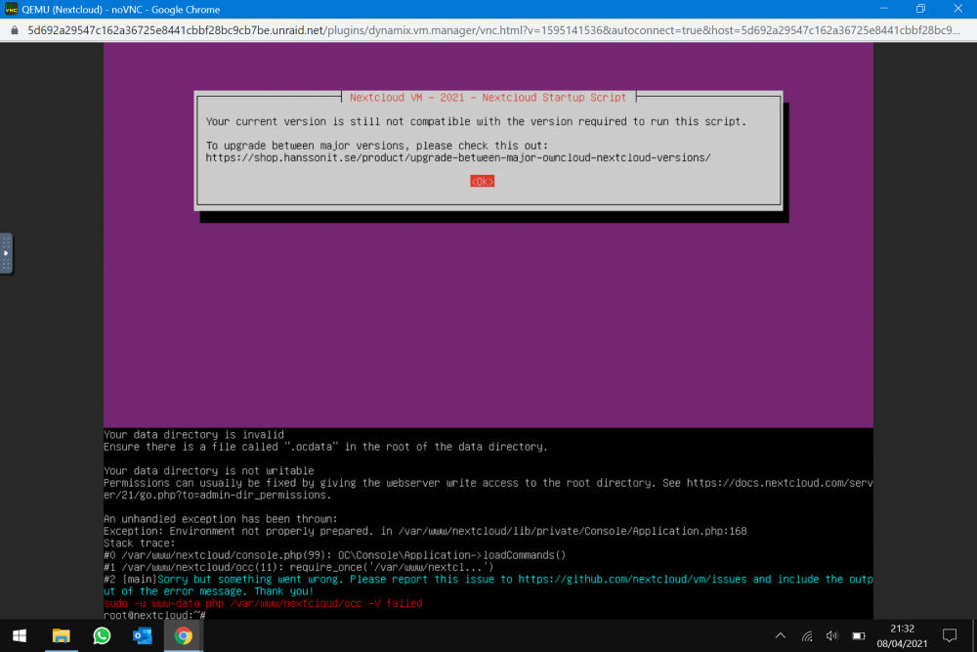Click the 'To upgrade between major versions' line

click(x=377, y=146)
